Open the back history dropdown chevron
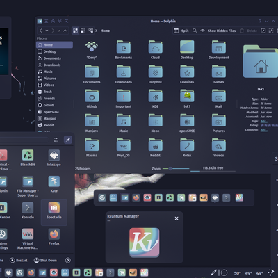 pos(47,31)
